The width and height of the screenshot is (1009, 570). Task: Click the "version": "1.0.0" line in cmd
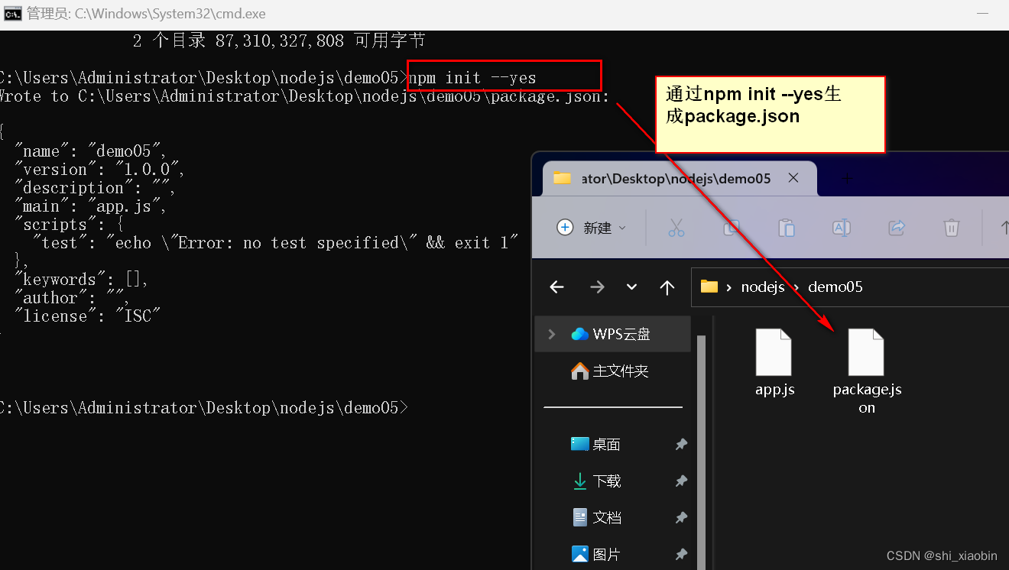[x=99, y=170]
